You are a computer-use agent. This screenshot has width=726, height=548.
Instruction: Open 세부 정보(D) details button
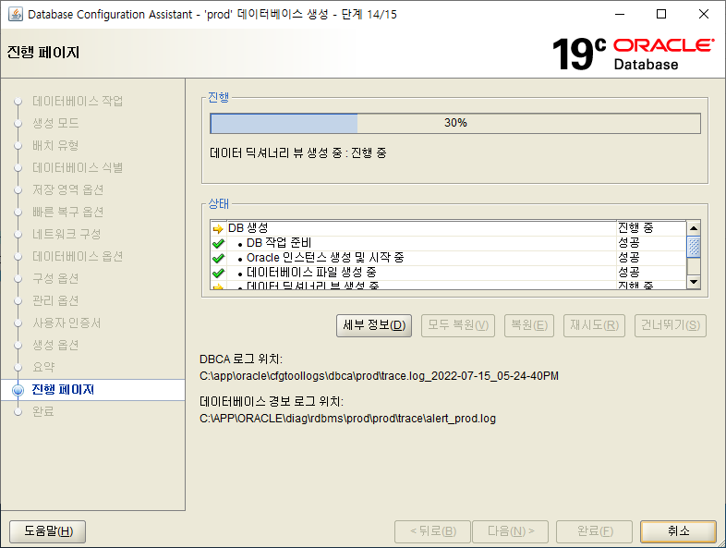[374, 325]
